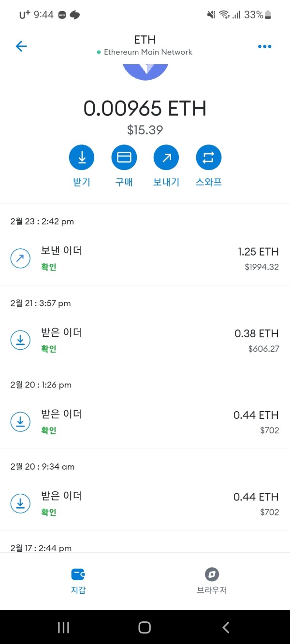Open the received 0.38 ETH transaction
This screenshot has width=290, height=644.
(145, 340)
